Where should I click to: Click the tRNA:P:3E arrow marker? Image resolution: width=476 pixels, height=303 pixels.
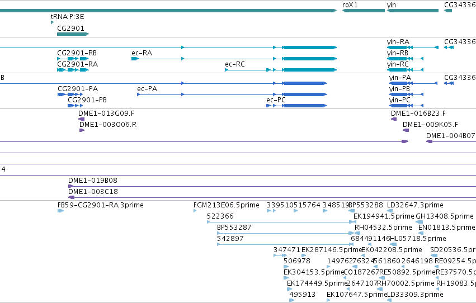coord(52,22)
